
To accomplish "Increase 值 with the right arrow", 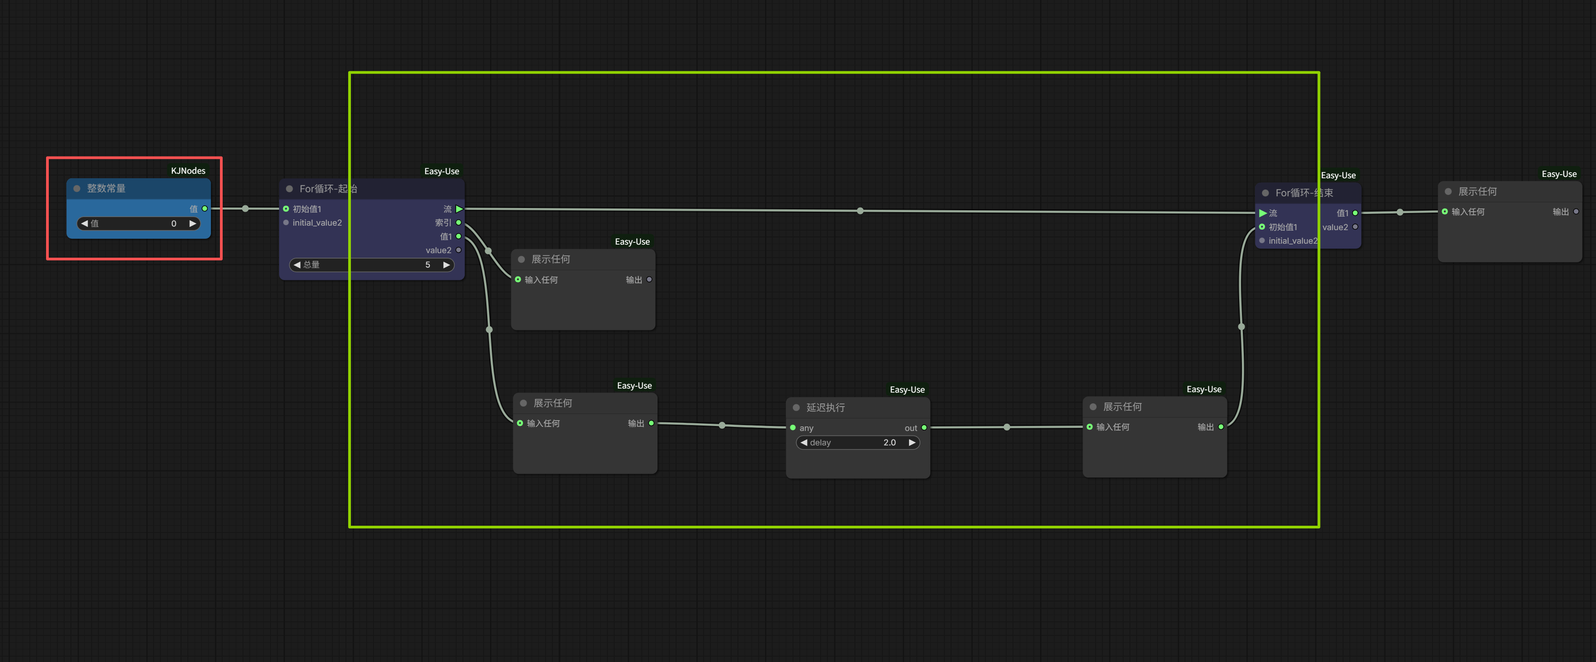I will click(193, 223).
